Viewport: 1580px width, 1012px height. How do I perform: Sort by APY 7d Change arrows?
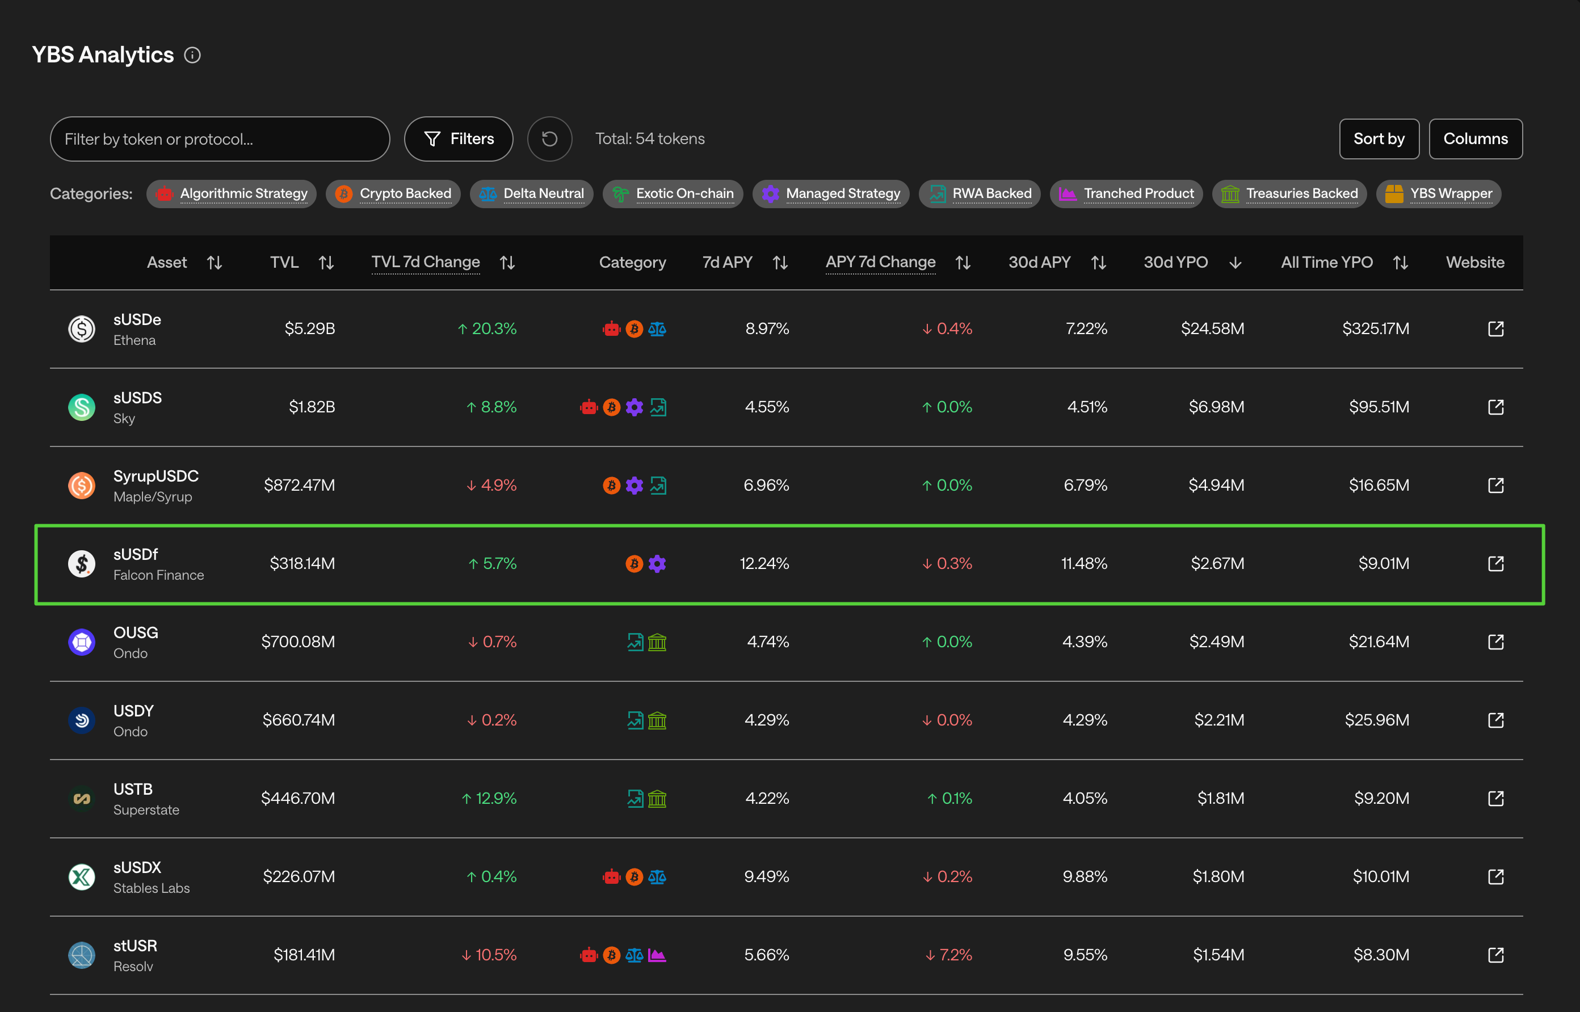pos(963,263)
